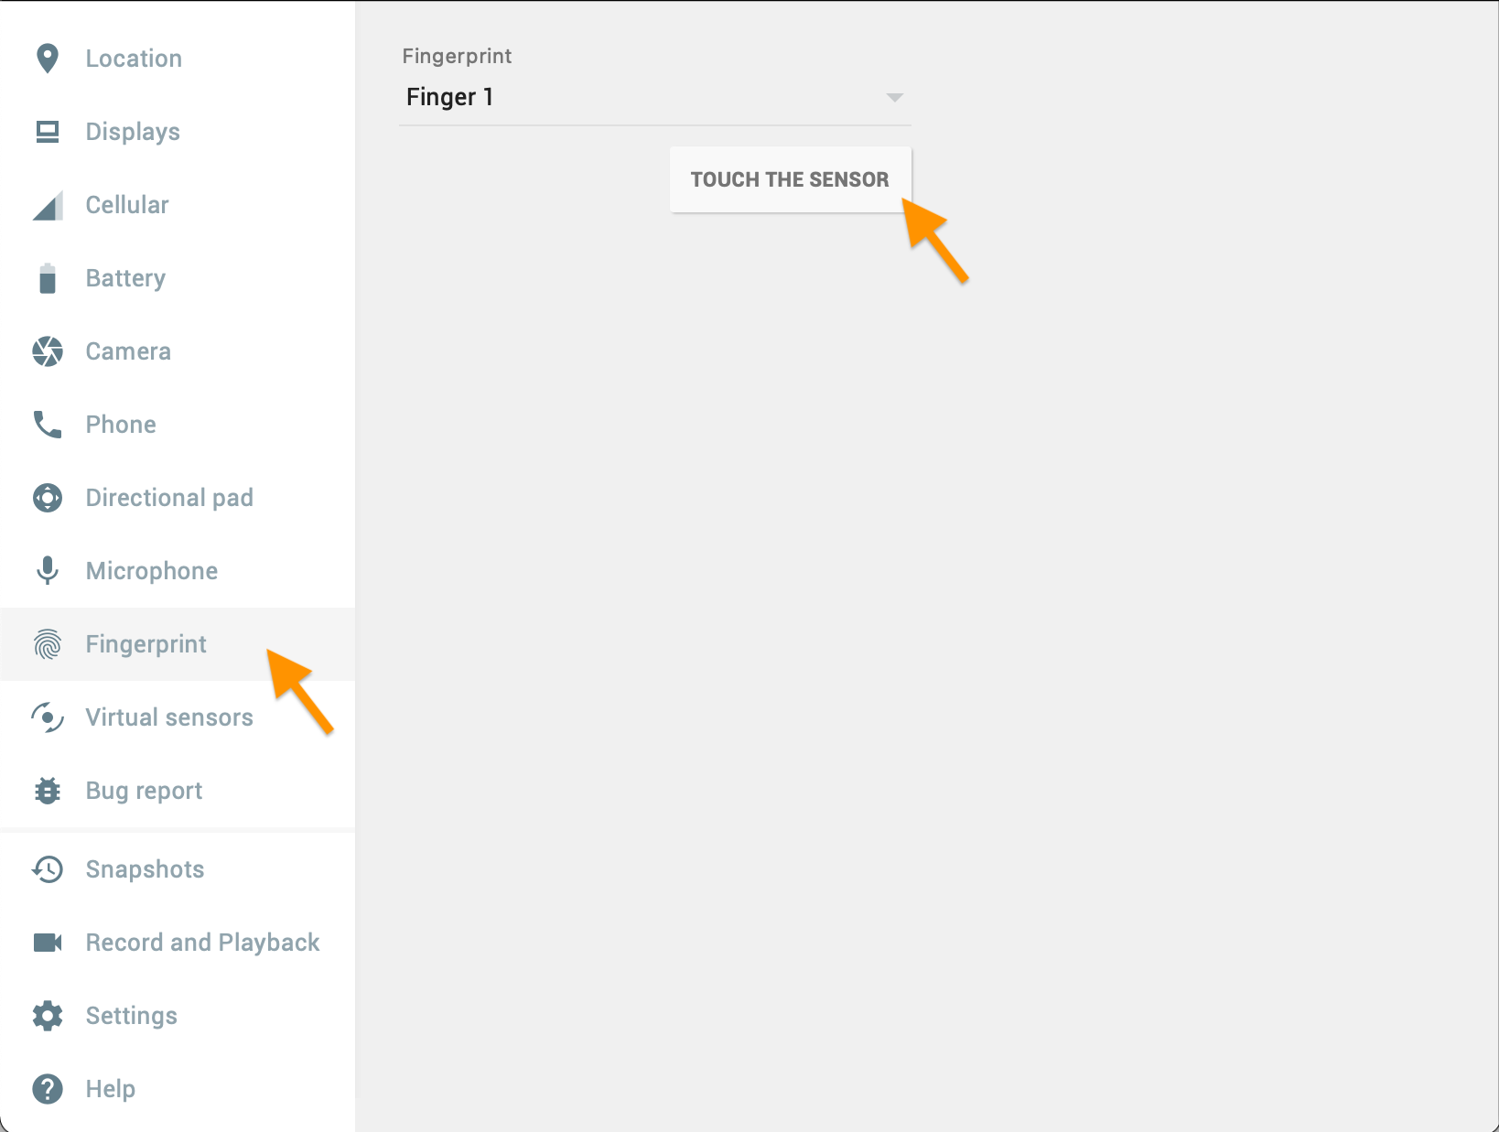Screen dimensions: 1499x1132
Task: Open Camera via its shutter icon
Action: pyautogui.click(x=48, y=351)
